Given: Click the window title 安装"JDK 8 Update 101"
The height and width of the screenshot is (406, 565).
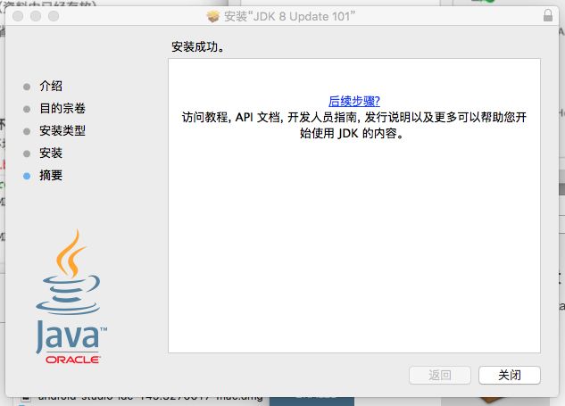Looking at the screenshot, I should point(289,16).
